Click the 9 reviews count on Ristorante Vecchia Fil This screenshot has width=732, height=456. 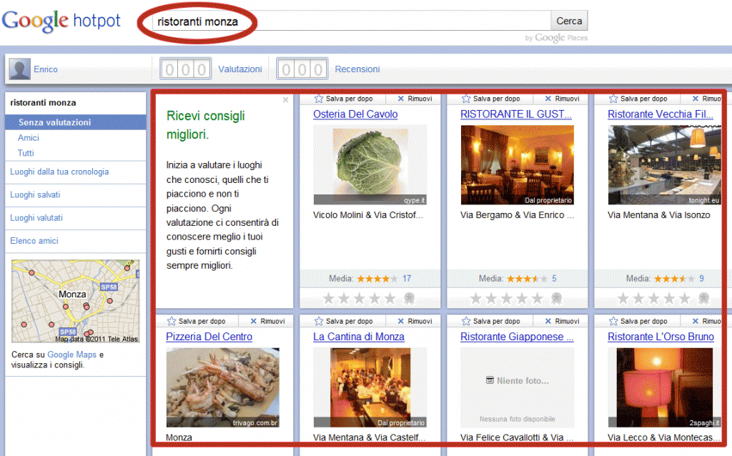coord(701,279)
